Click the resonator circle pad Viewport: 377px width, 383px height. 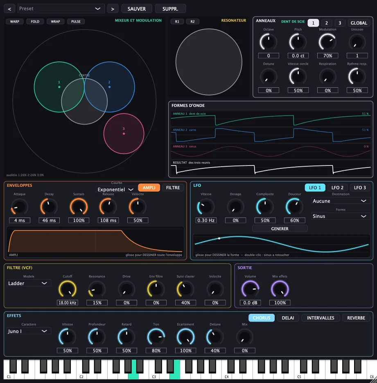209,62
